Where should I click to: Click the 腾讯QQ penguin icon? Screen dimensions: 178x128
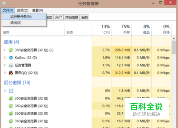click(x=11, y=73)
